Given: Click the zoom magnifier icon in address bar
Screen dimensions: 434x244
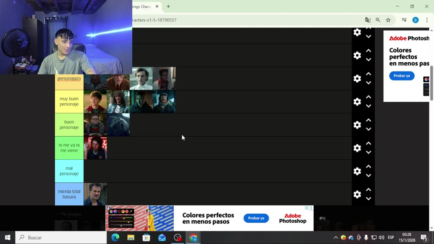Looking at the screenshot, I should 378,20.
